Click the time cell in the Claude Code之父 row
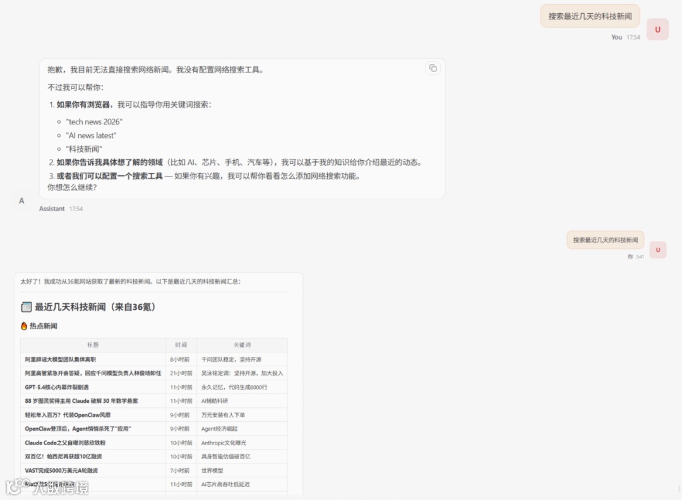The width and height of the screenshot is (682, 500). pos(181,443)
